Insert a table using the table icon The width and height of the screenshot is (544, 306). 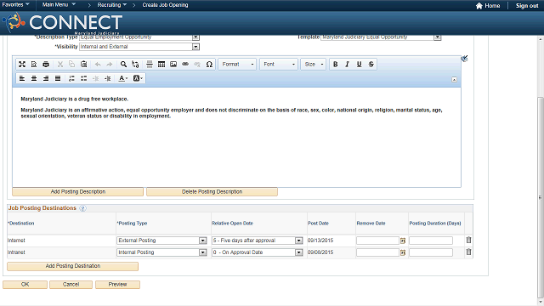coord(161,65)
